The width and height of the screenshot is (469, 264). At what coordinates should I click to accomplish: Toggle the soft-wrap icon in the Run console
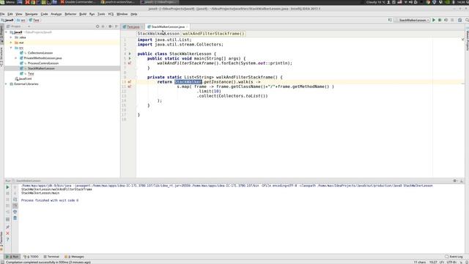(15, 199)
